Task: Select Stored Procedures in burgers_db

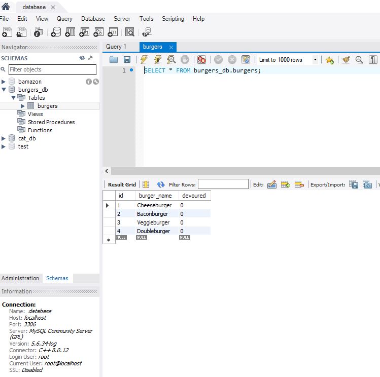Action: 51,122
